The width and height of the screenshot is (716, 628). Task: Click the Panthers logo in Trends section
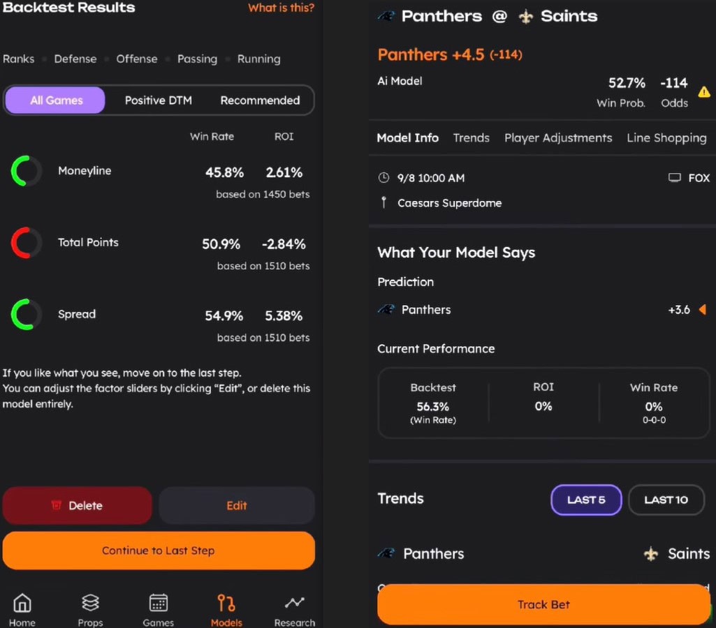(x=386, y=553)
